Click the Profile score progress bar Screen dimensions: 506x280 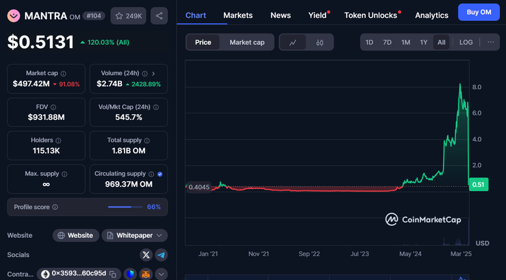pyautogui.click(x=125, y=207)
